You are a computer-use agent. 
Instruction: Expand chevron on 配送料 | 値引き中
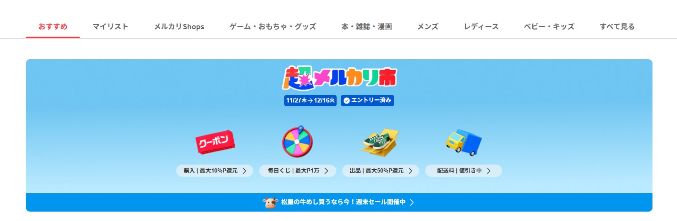[x=488, y=171]
